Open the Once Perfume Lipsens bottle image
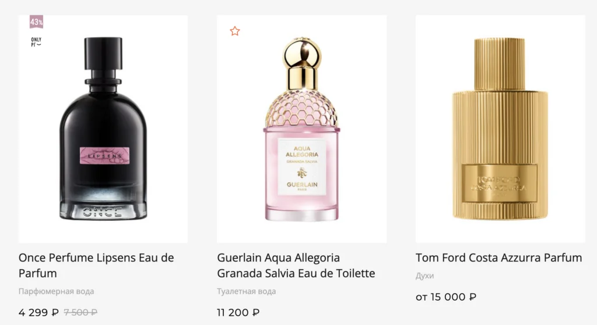This screenshot has height=325, width=597. click(103, 128)
